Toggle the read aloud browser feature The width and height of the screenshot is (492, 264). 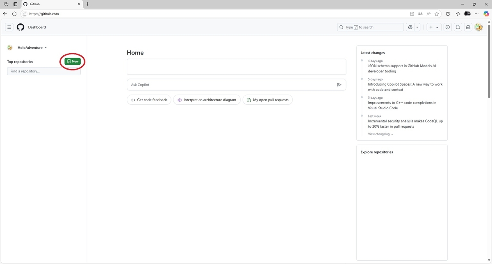428,14
